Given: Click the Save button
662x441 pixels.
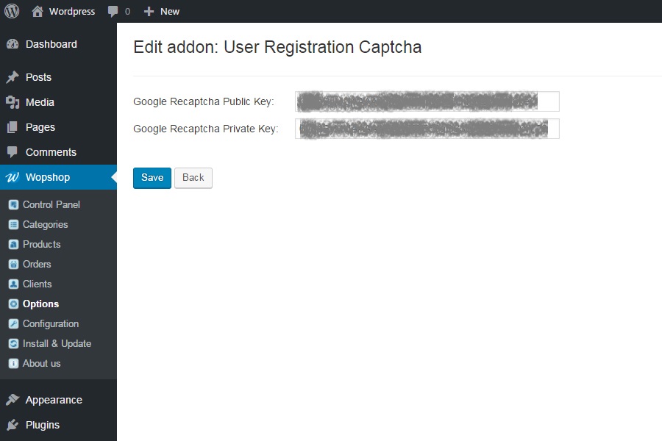Looking at the screenshot, I should tap(152, 178).
